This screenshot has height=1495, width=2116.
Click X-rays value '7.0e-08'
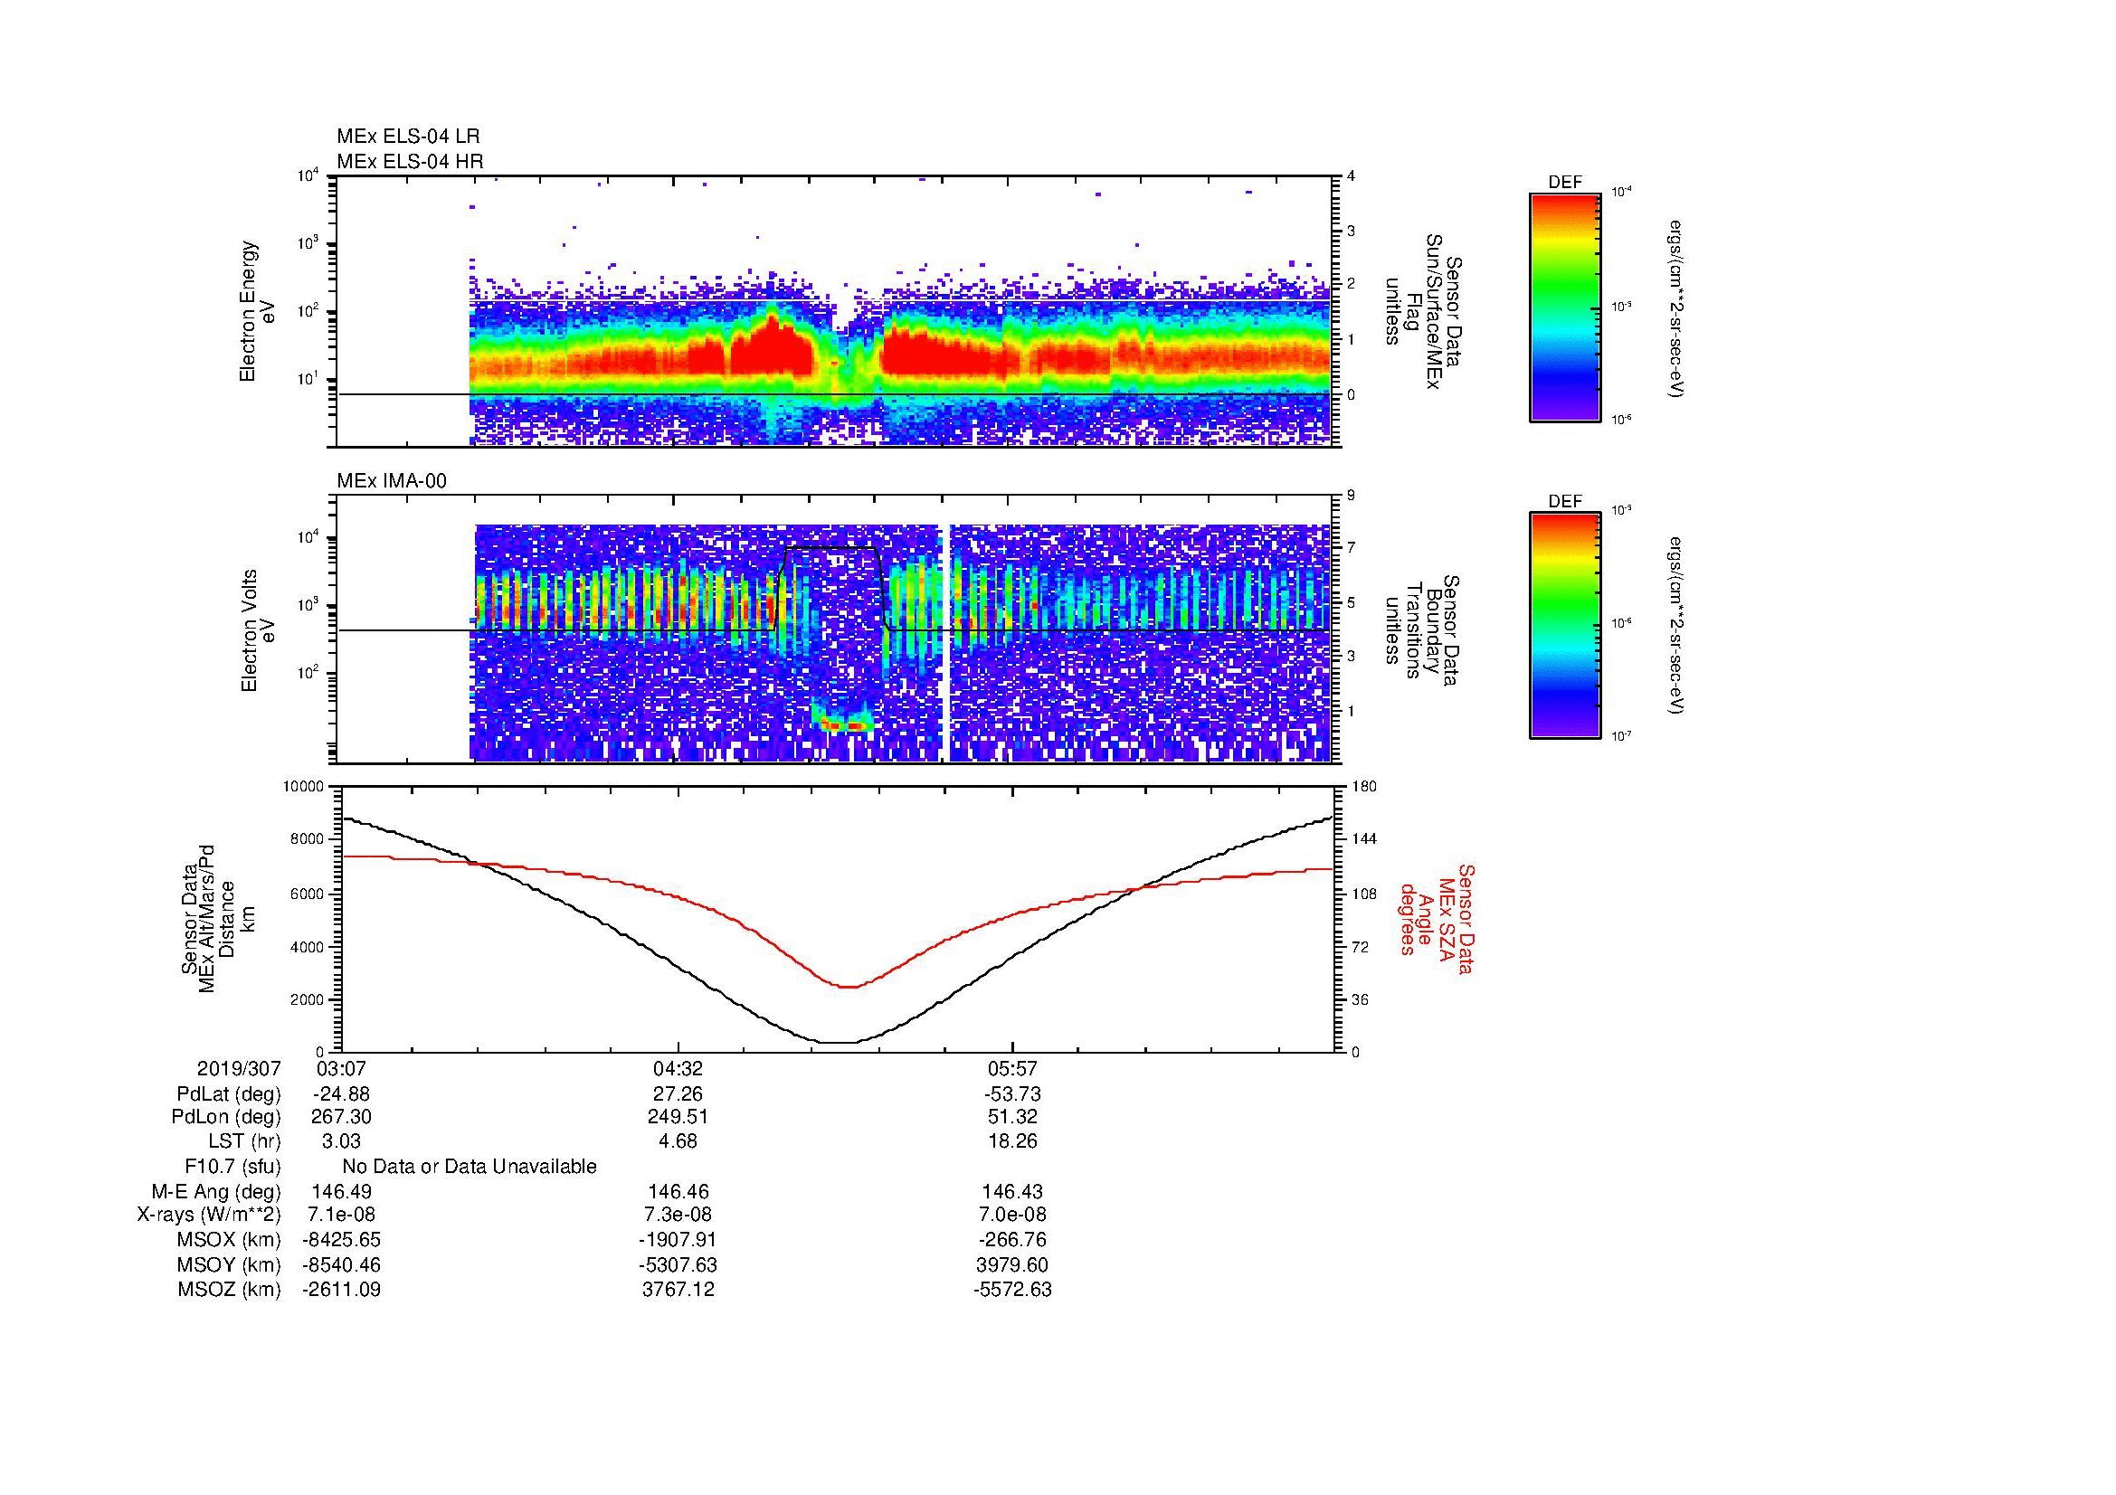[1013, 1215]
